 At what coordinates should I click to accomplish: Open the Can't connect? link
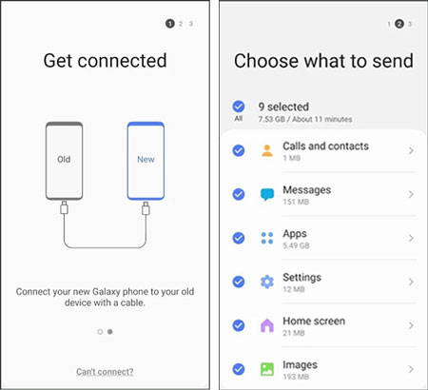105,372
